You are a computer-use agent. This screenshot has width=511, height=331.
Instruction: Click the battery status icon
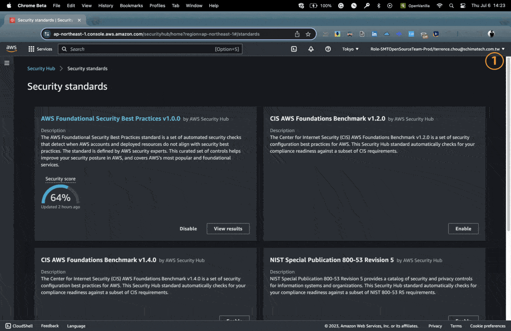click(313, 6)
